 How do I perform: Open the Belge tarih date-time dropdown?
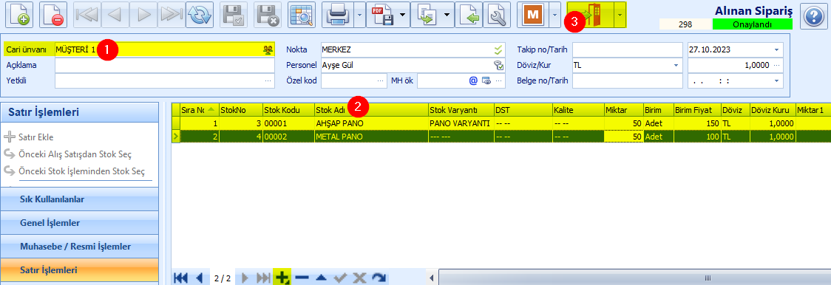point(776,80)
